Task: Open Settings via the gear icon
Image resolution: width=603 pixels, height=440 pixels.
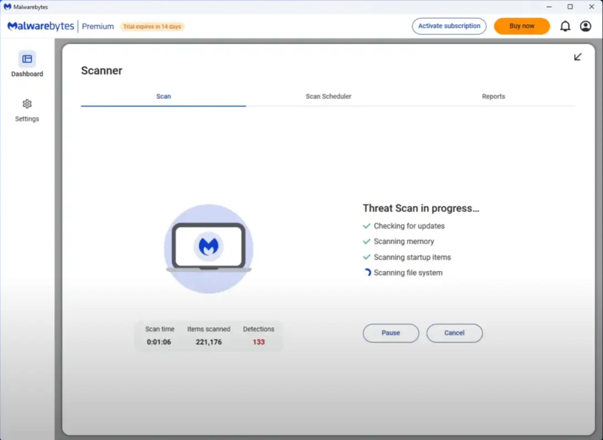Action: tap(27, 104)
